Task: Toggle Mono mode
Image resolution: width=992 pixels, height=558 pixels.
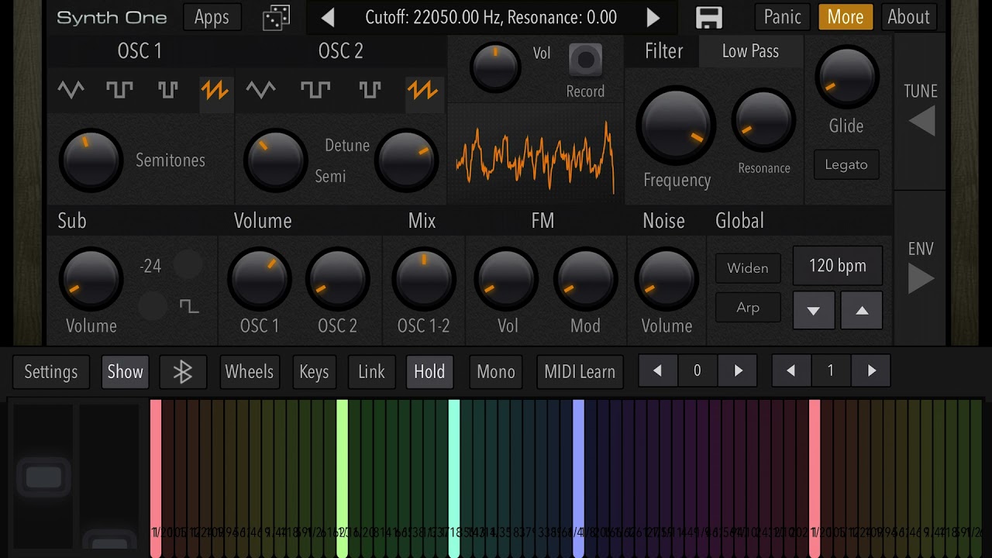Action: tap(496, 372)
